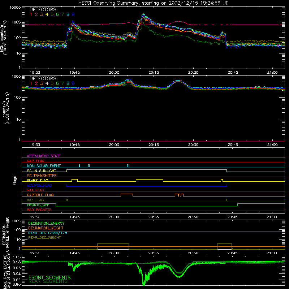Click the PARTICLE_FLAG label

(40, 195)
